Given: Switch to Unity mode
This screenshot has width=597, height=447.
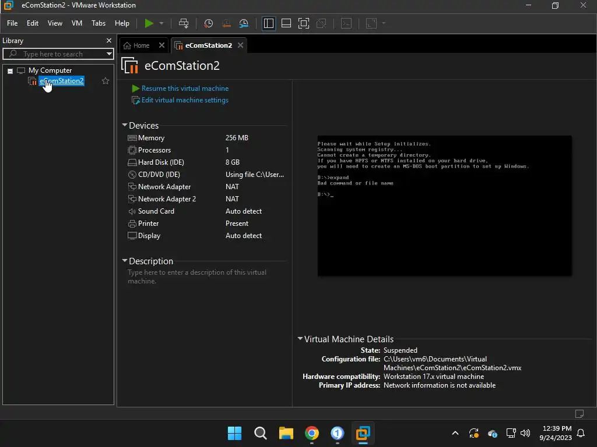Looking at the screenshot, I should pos(321,23).
